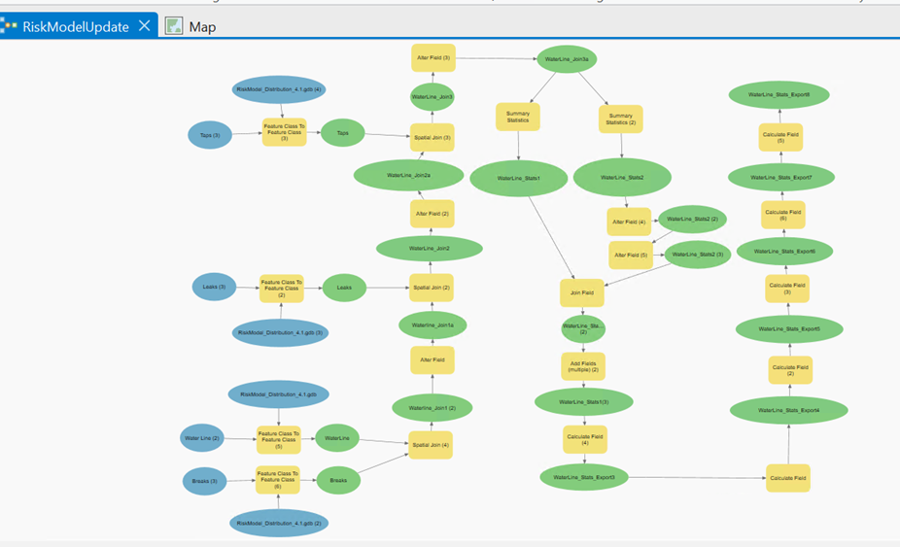The height and width of the screenshot is (547, 900).
Task: Select the Join Field tool node
Action: point(583,291)
